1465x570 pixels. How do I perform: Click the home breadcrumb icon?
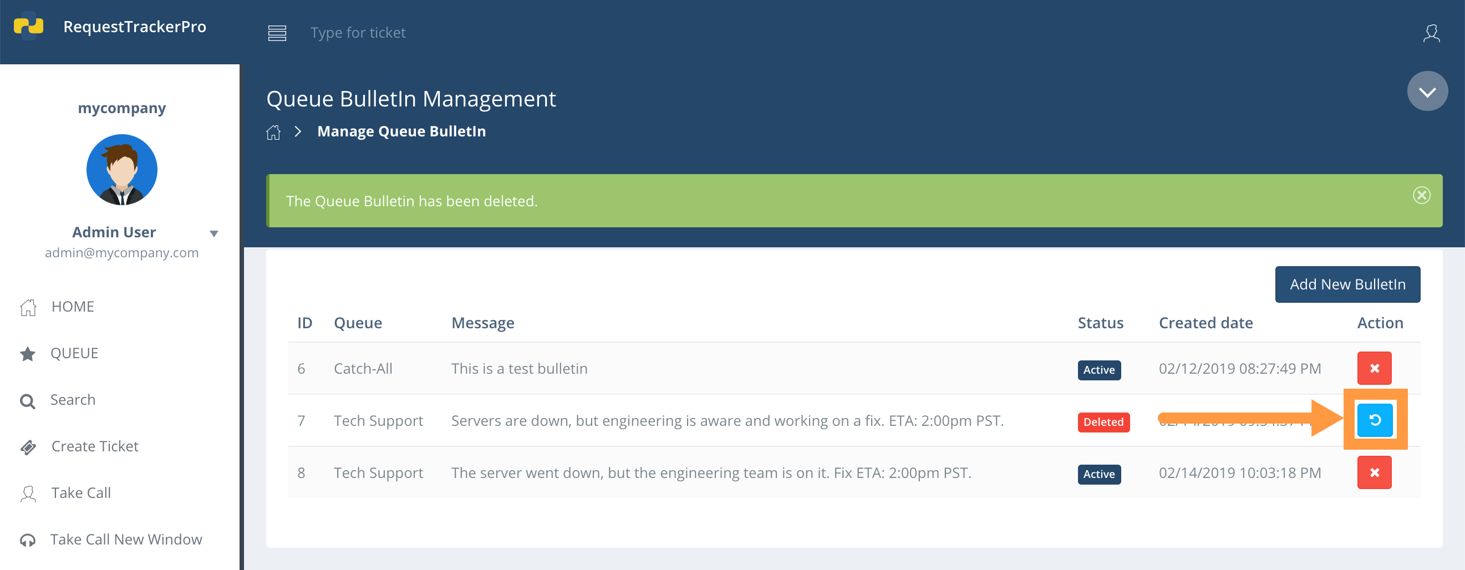(x=273, y=132)
